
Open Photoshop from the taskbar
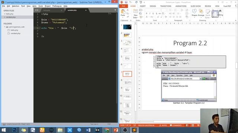14,130
